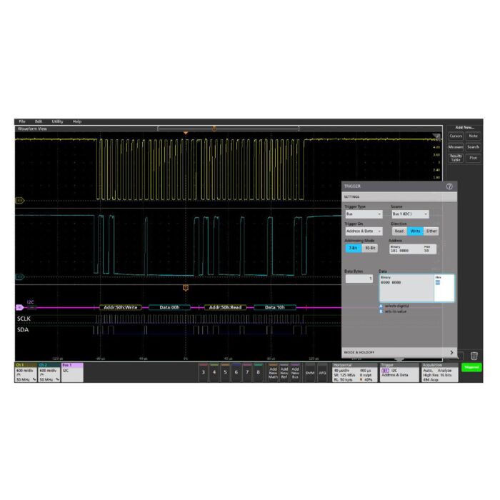Click the Cursors button
The height and width of the screenshot is (500, 500).
click(456, 136)
